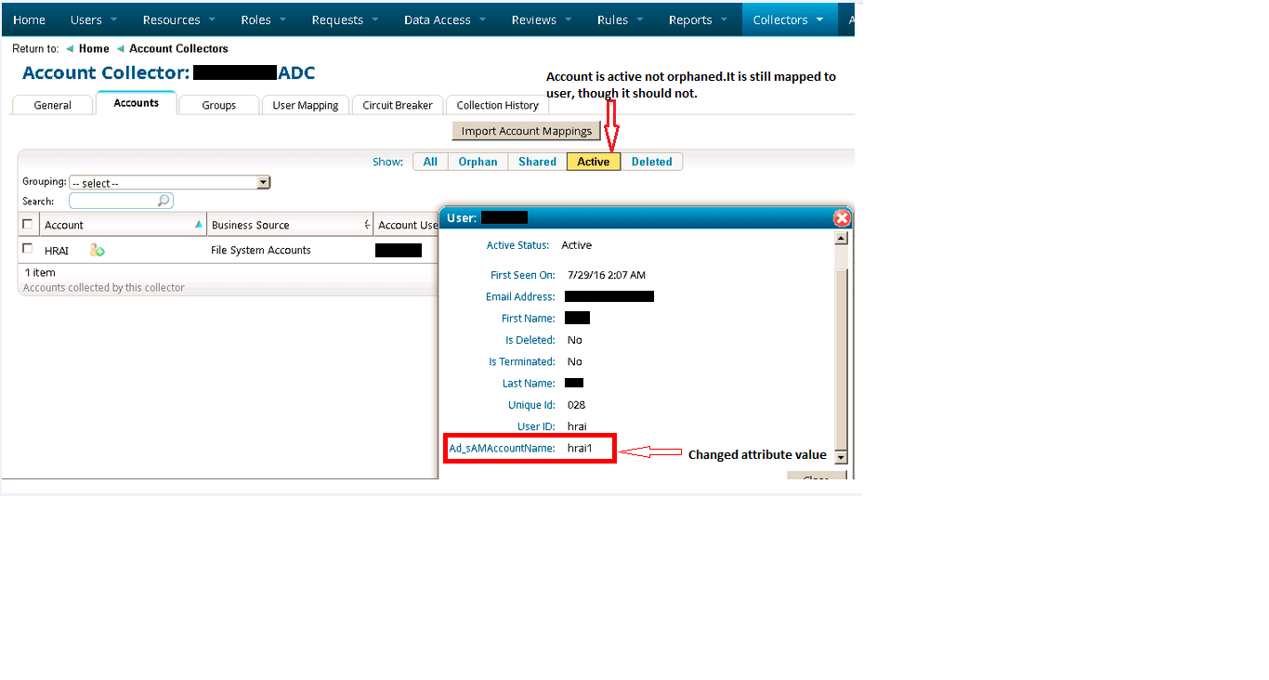Tick the select-all checkbox in table header
This screenshot has width=1269, height=680.
28,224
